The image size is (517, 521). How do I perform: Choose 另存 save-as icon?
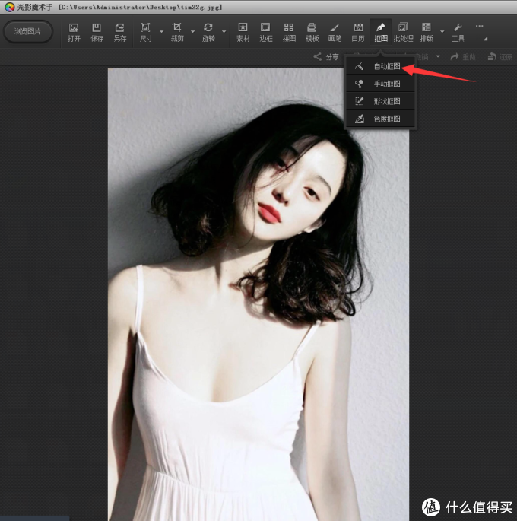120,33
